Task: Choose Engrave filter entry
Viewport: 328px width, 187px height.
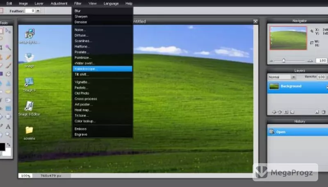Action: click(x=102, y=135)
